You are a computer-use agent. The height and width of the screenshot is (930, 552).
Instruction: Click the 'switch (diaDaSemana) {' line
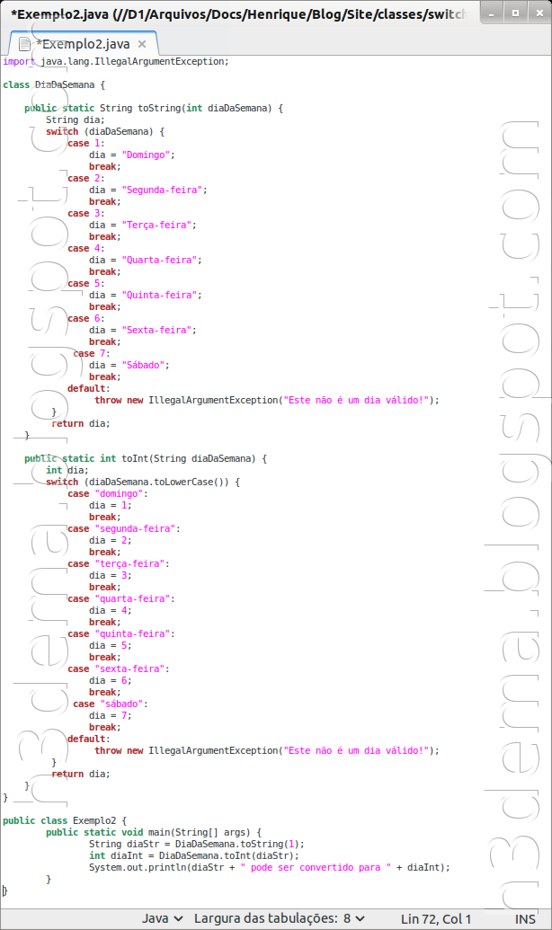[x=105, y=132]
